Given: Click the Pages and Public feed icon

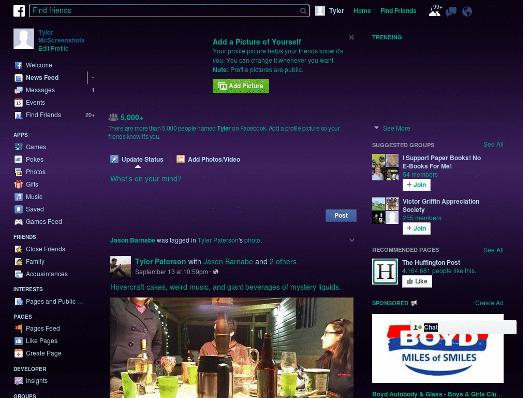Looking at the screenshot, I should coord(19,302).
